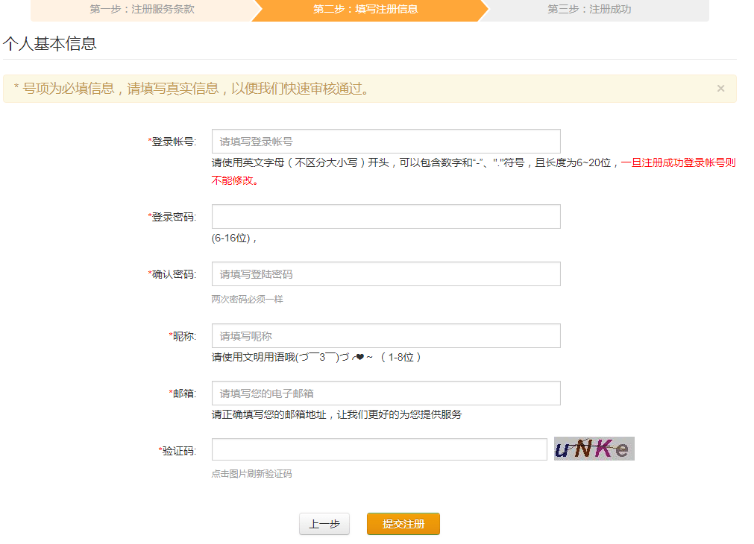Viewport: 754px width, 544px height.
Task: Select the 确认密码 input box
Action: click(x=386, y=274)
